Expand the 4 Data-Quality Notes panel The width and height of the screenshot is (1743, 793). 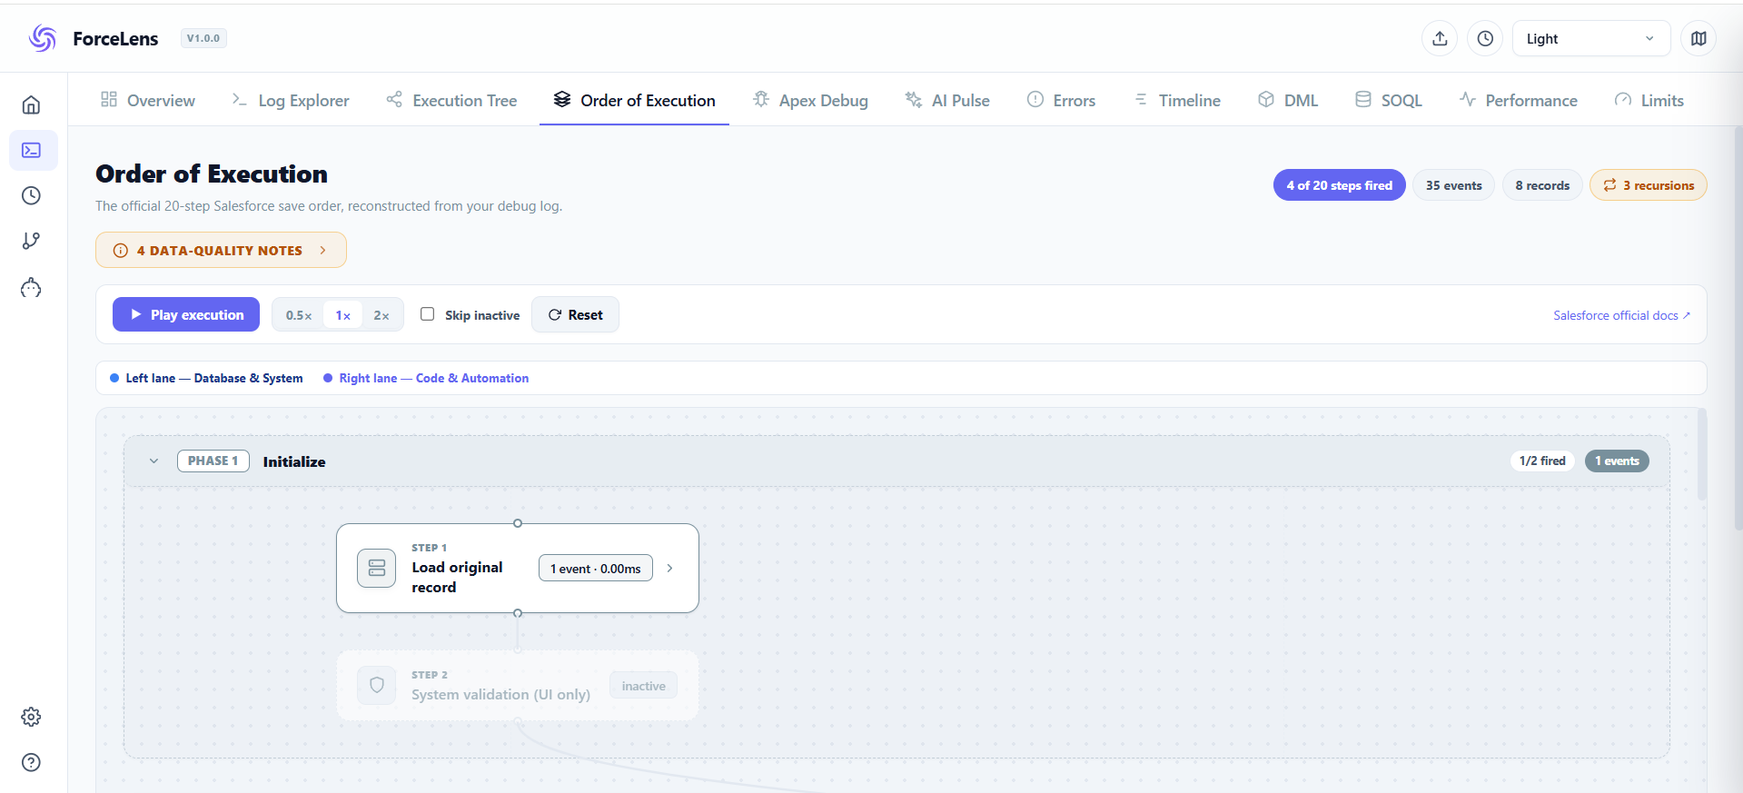[221, 250]
